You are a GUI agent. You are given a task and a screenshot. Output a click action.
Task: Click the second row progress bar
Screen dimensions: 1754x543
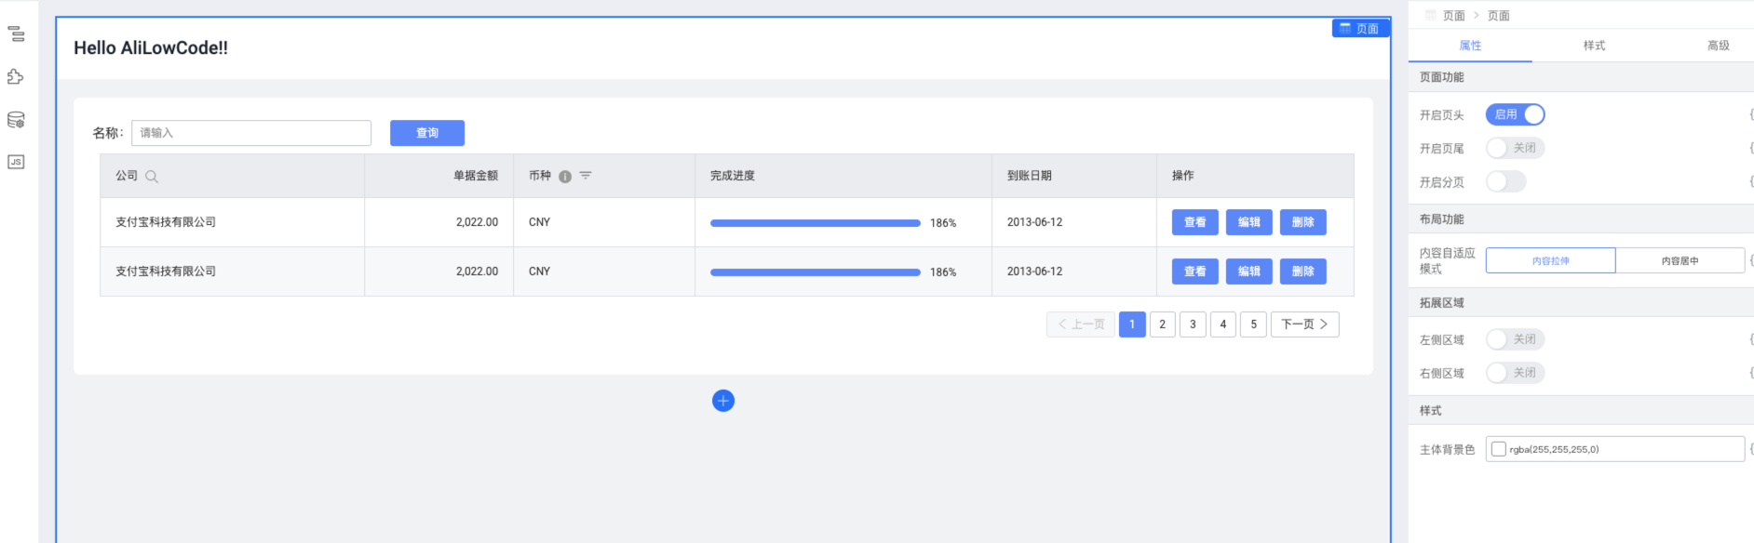816,272
